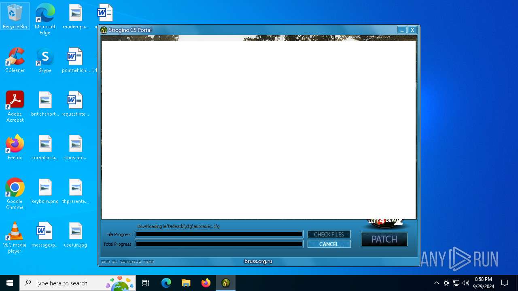Show hidden system tray icons
This screenshot has width=518, height=291.
pos(436,283)
